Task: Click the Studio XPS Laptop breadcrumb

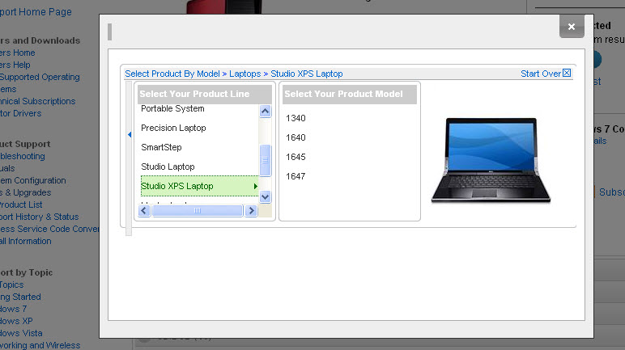Action: point(307,74)
